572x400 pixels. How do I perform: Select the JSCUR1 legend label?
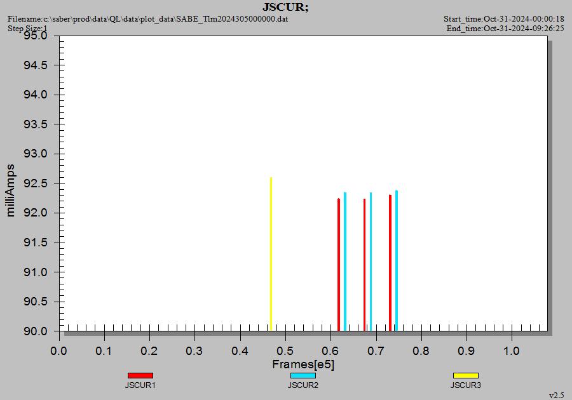click(140, 385)
